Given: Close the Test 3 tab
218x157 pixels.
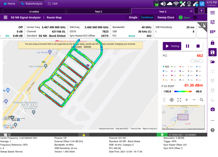Looking at the screenshot, I should coord(191,11).
